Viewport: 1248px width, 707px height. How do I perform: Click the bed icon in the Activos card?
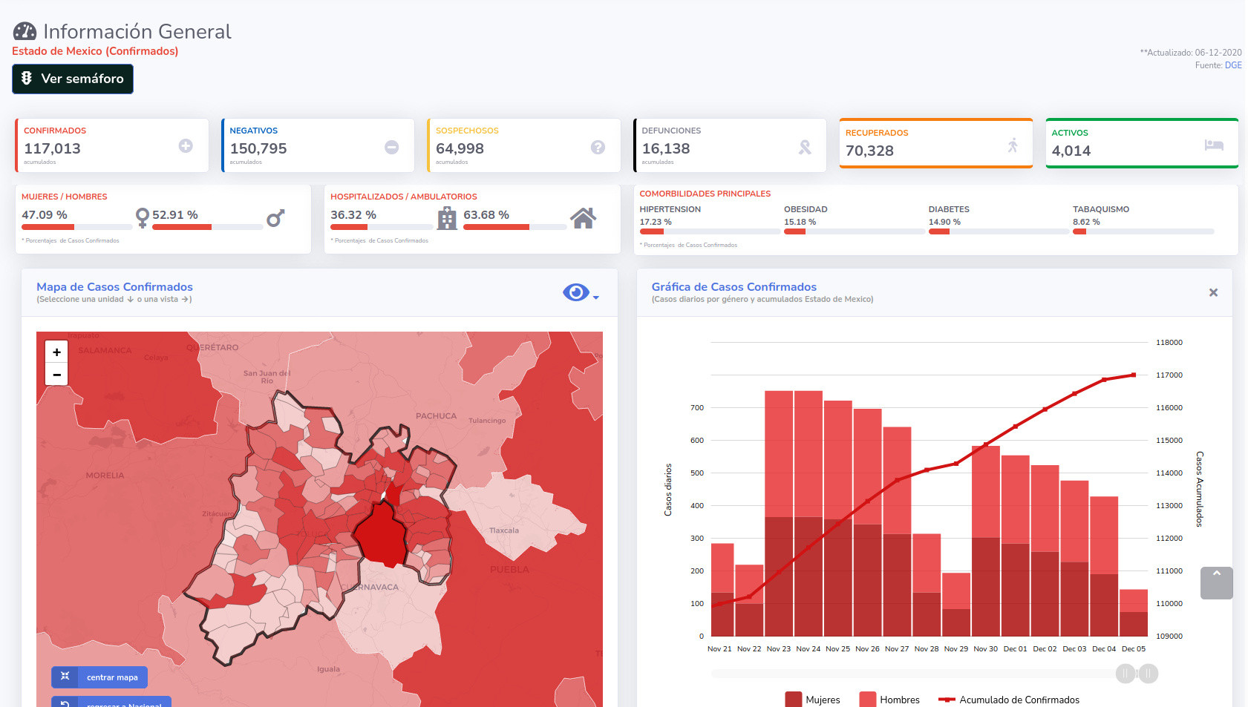coord(1214,145)
